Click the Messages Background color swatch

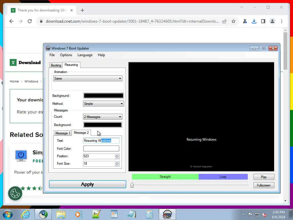point(103,125)
